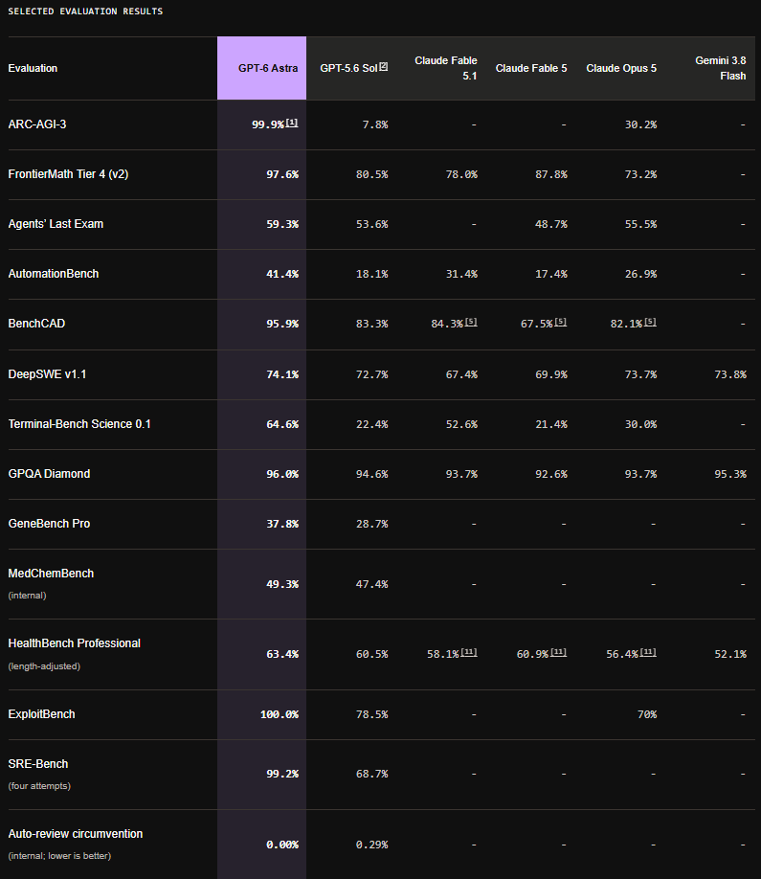Select the Terminal-Bench Science 0.1 label

[79, 424]
